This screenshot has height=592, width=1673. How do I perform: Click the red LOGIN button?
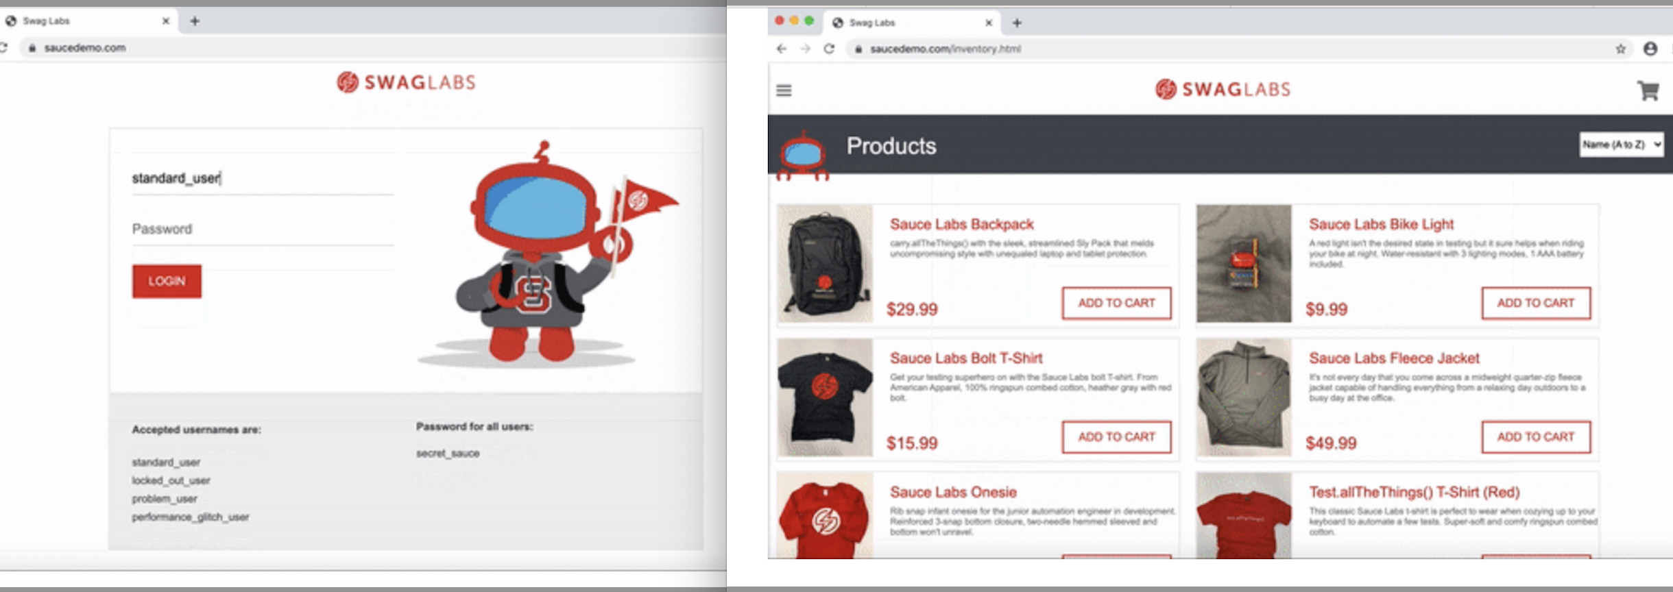tap(167, 281)
